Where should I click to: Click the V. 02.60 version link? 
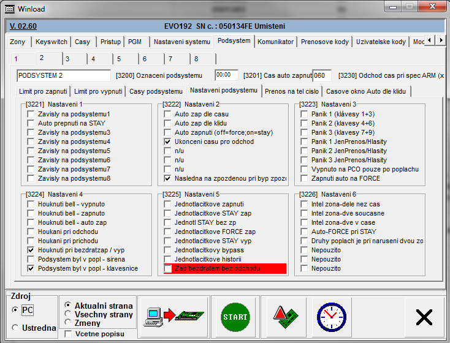pyautogui.click(x=23, y=26)
